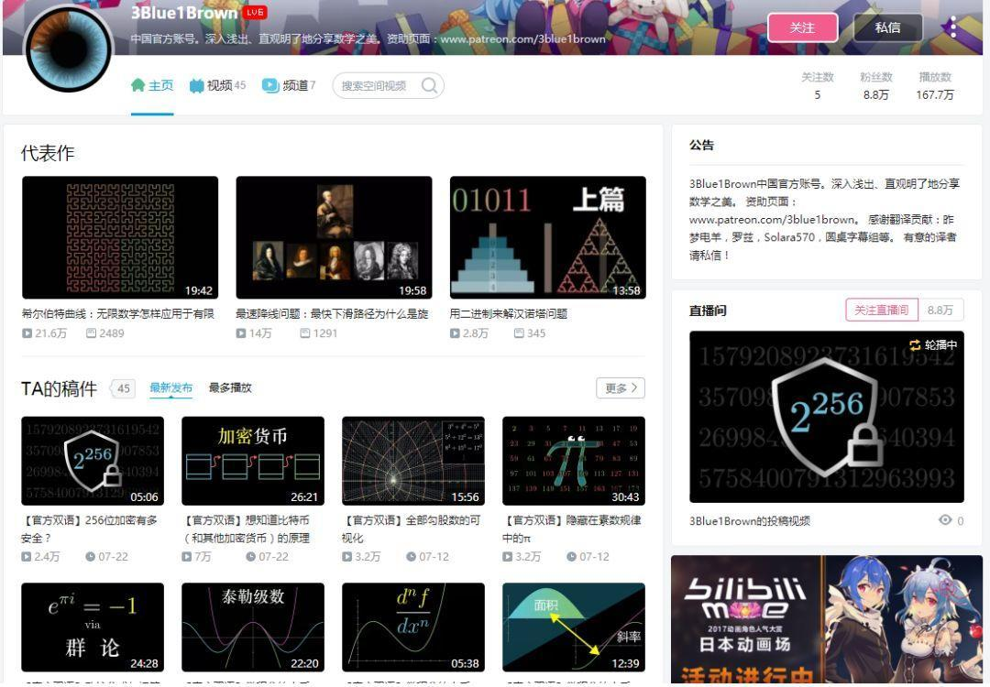Image resolution: width=990 pixels, height=687 pixels.
Task: Click the 代表作 section heading
Action: [x=48, y=153]
